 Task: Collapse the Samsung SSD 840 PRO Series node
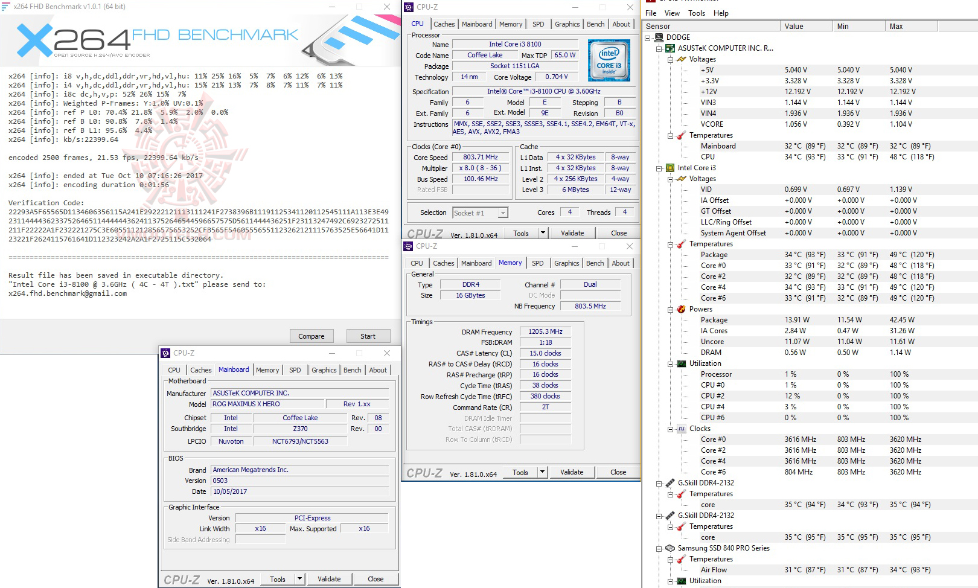coord(659,548)
